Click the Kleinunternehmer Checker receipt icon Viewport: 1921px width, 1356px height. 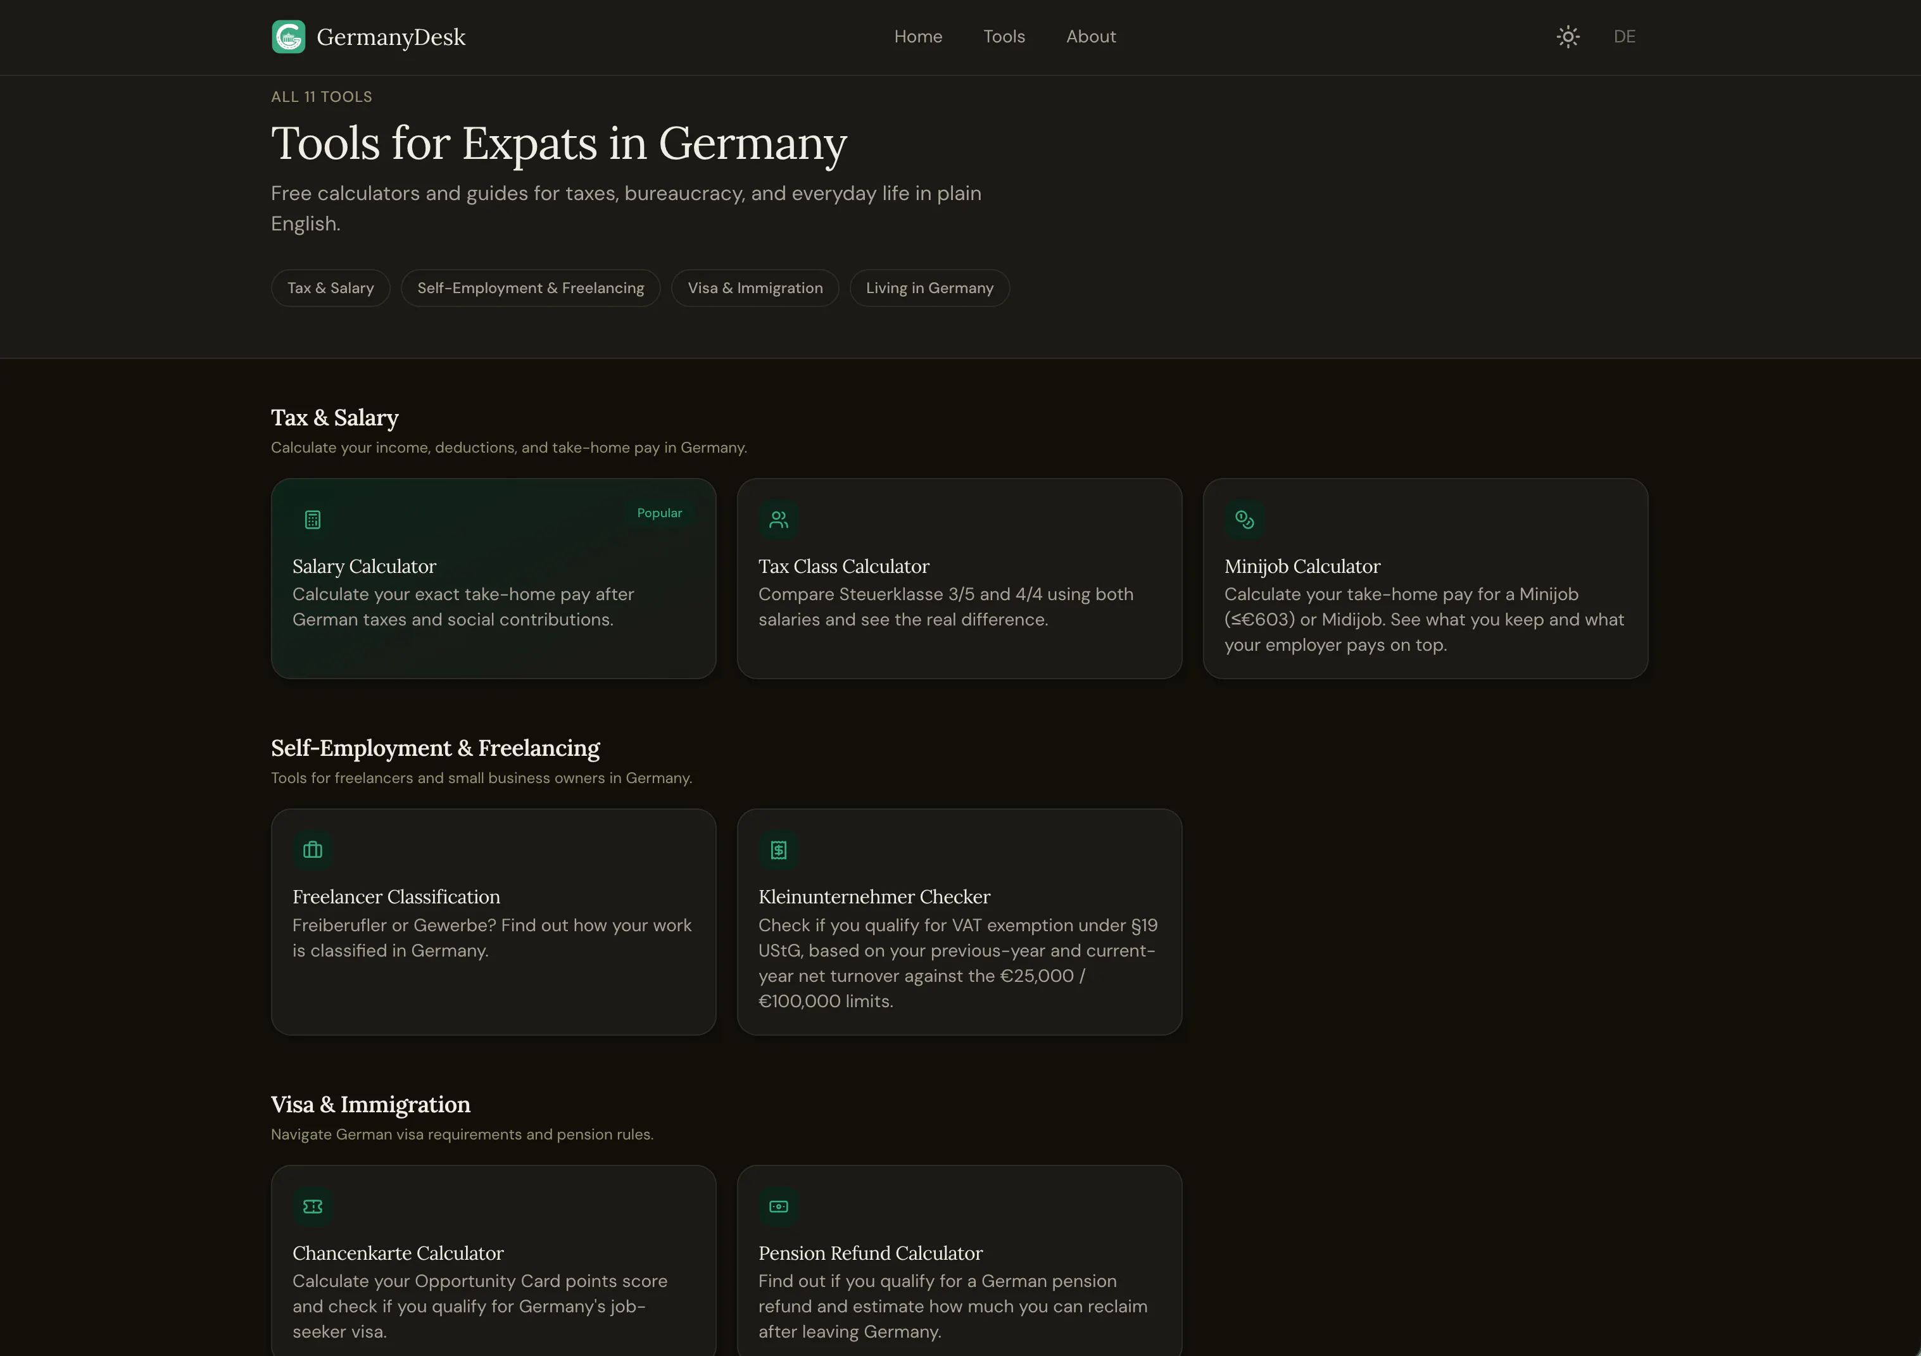779,850
